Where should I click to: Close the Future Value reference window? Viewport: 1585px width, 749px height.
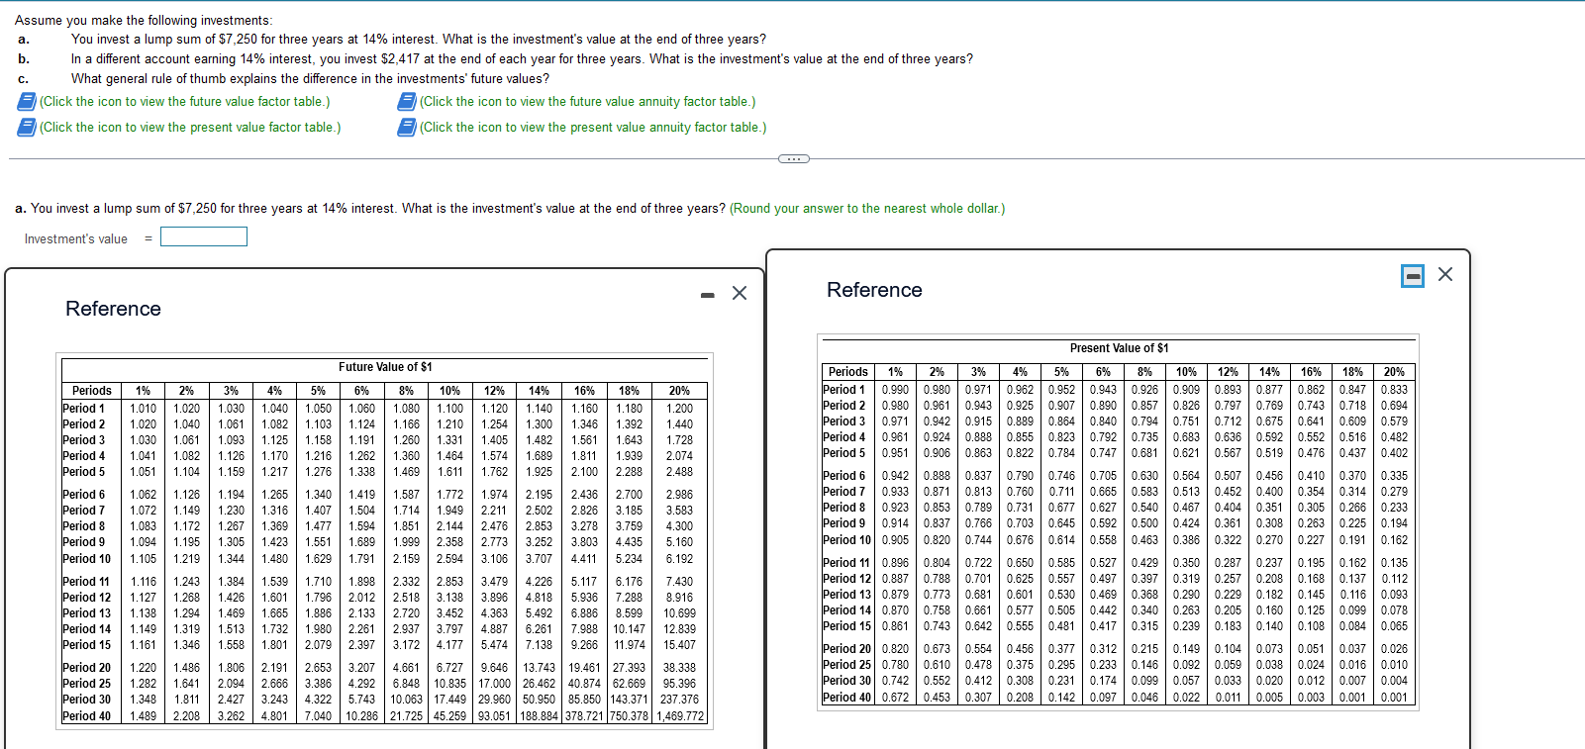(740, 293)
